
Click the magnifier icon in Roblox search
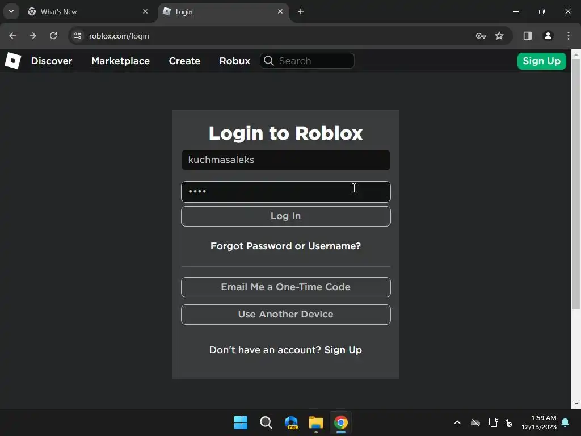[x=269, y=61]
